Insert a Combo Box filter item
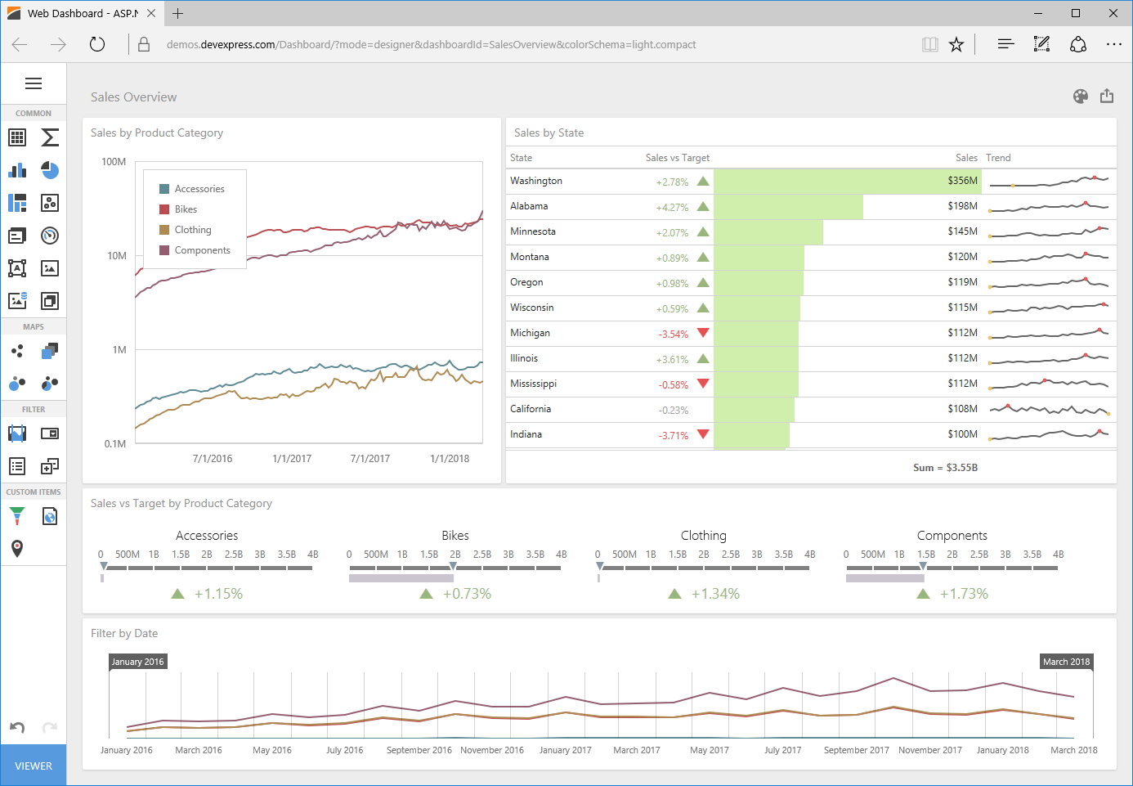This screenshot has height=786, width=1133. pos(50,433)
